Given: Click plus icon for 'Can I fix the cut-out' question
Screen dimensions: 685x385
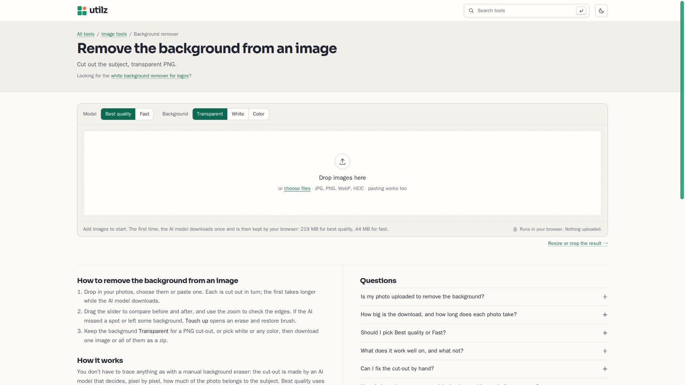Looking at the screenshot, I should 605,369.
